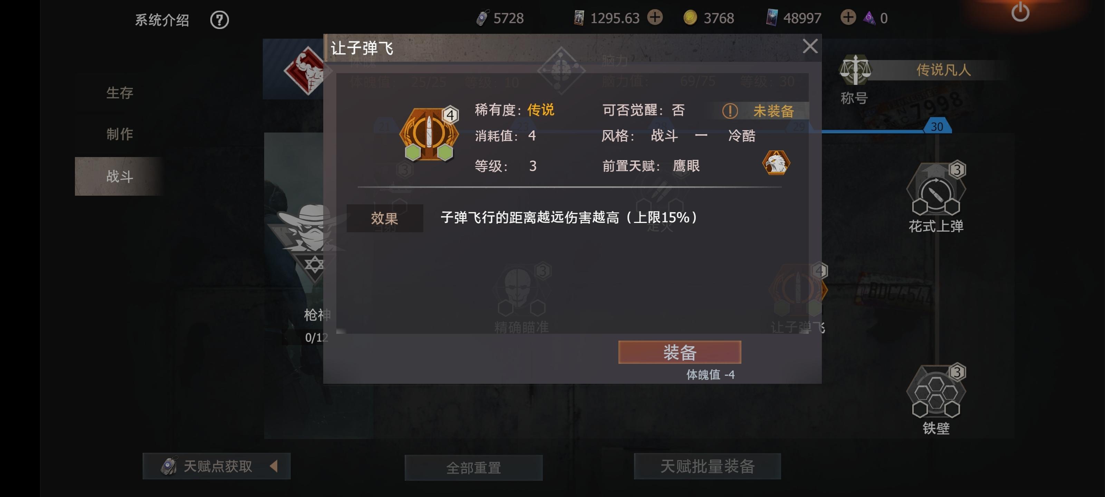Switch to the 制作 tab
Image resolution: width=1105 pixels, height=497 pixels.
point(120,134)
